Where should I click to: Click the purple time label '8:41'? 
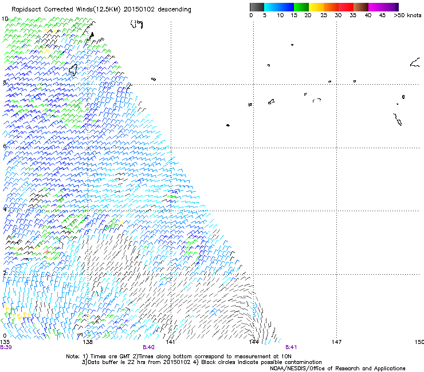pyautogui.click(x=291, y=347)
